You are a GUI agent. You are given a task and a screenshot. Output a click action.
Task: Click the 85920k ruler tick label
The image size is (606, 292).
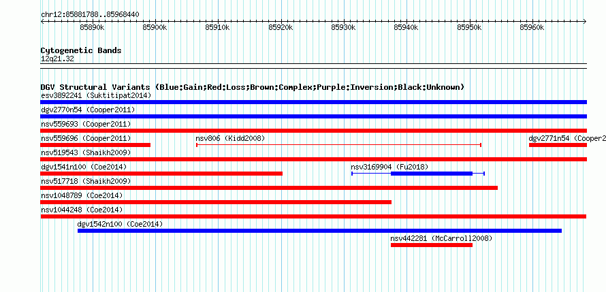tap(281, 27)
